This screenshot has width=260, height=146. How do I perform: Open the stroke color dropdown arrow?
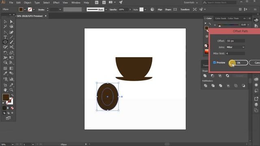[34, 9]
